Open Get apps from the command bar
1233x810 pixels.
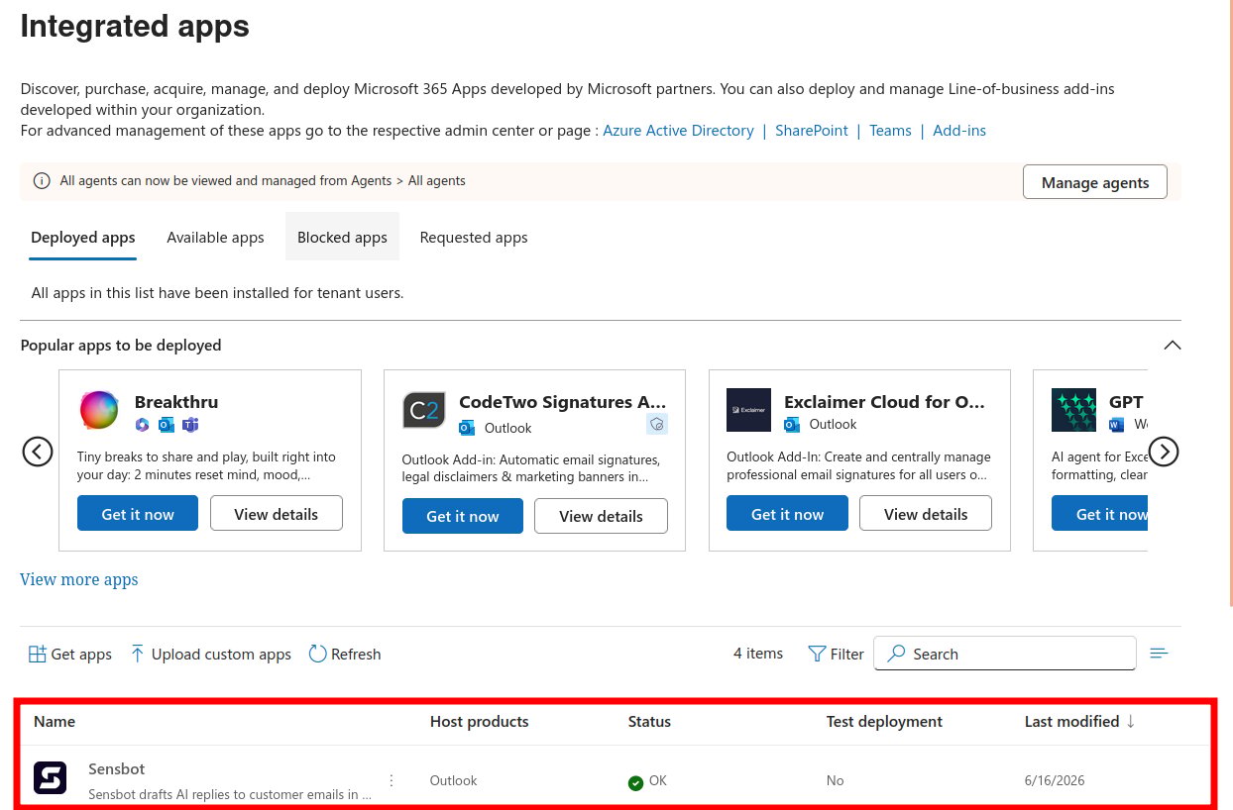coord(69,654)
